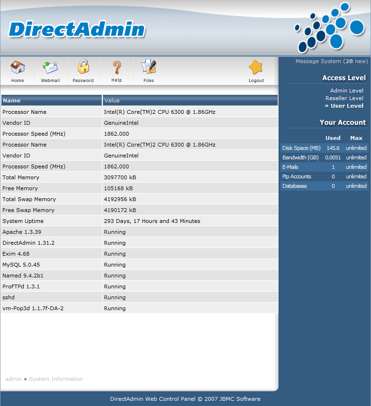Image resolution: width=371 pixels, height=406 pixels.
Task: Click the DirectAdmin 1.31.2 row label
Action: click(28, 243)
